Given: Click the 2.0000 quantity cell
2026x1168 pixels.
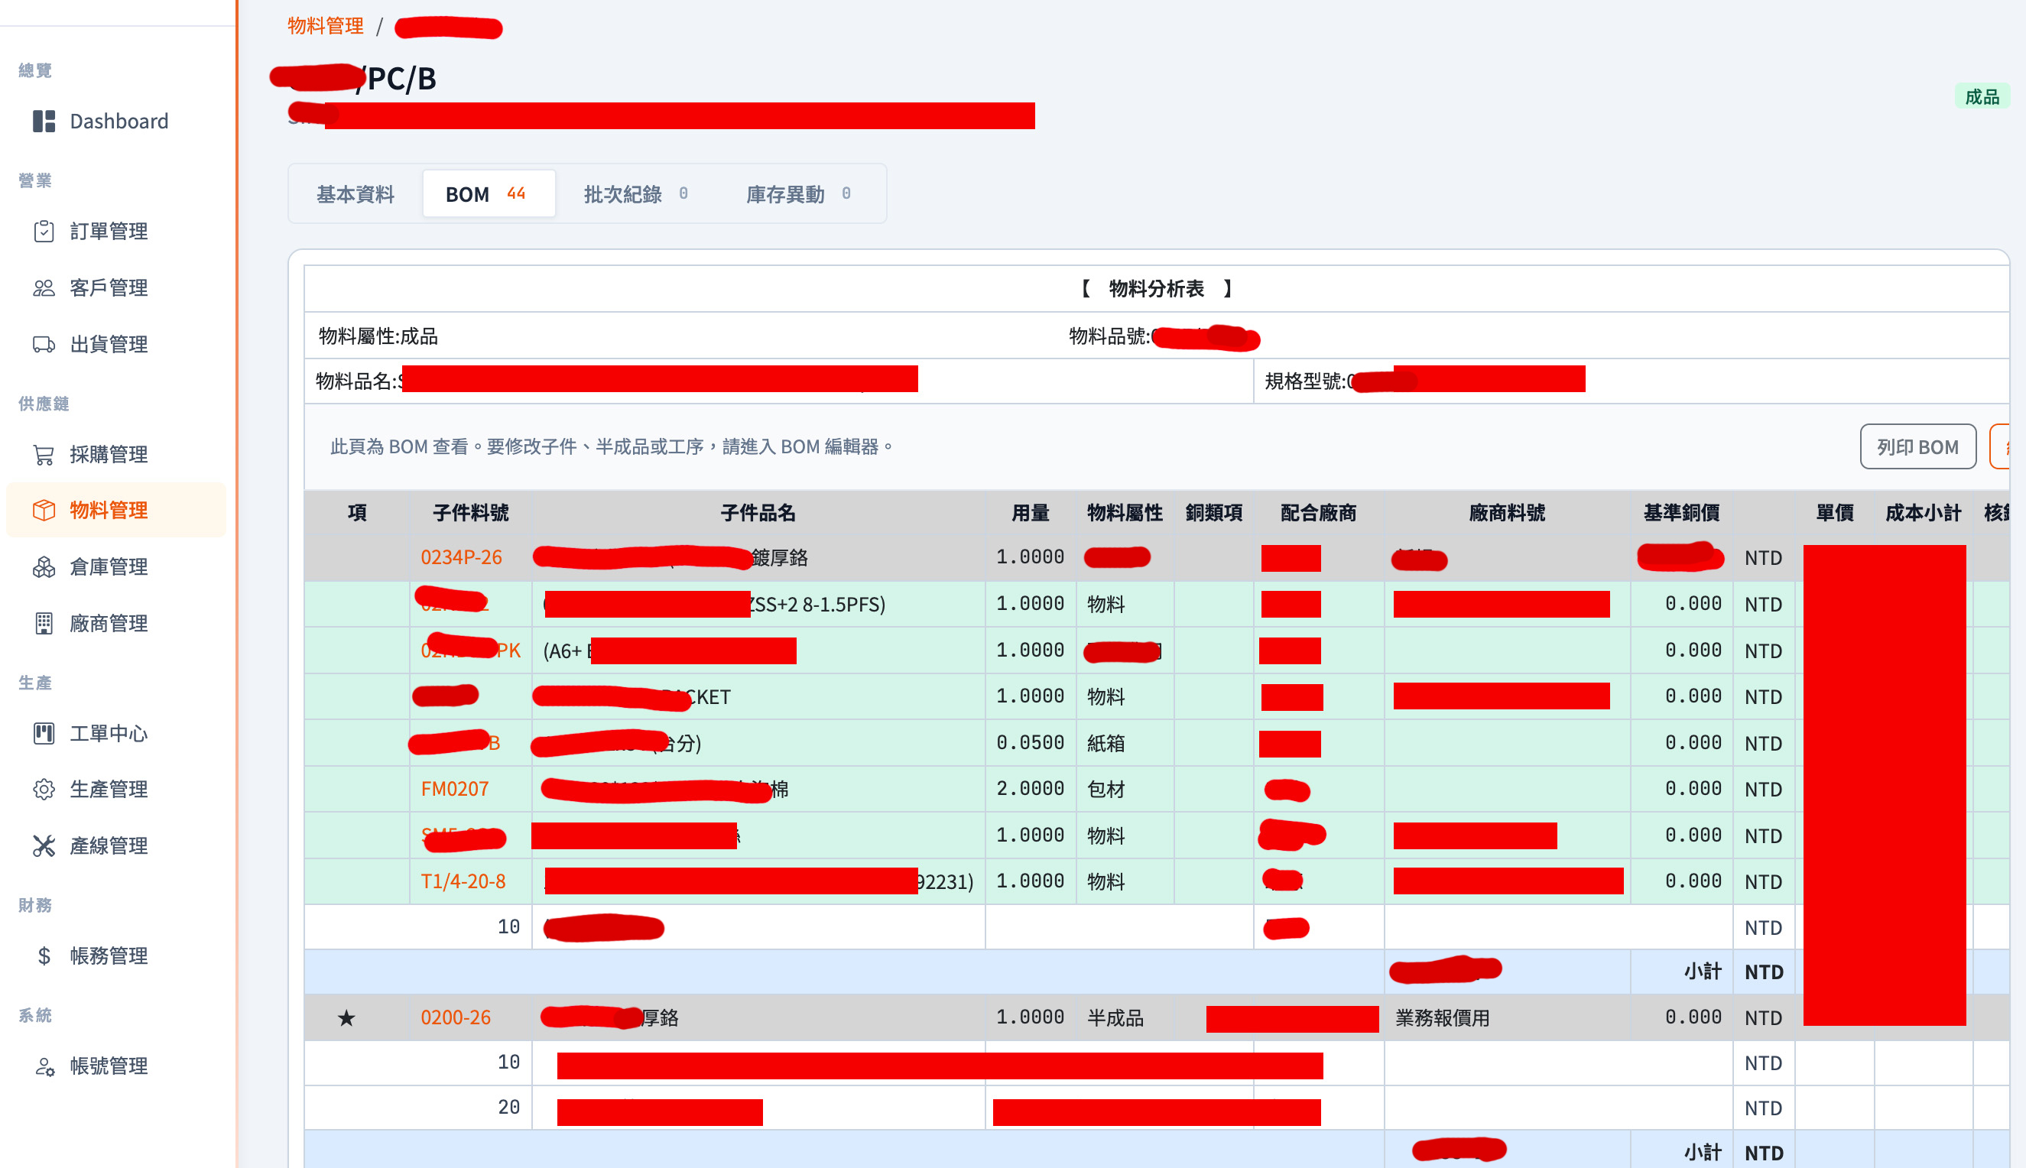Looking at the screenshot, I should coord(1030,789).
